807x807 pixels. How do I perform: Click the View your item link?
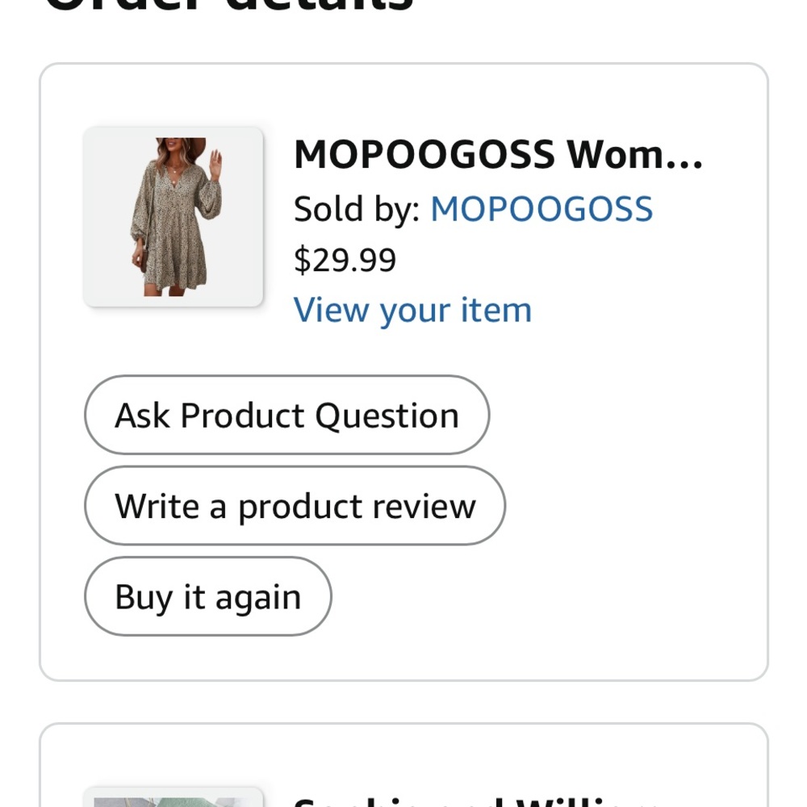[412, 311]
